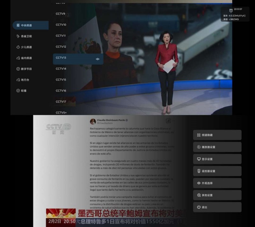
Task: Click the gear icon next to 其他设置
Action: pos(198,195)
